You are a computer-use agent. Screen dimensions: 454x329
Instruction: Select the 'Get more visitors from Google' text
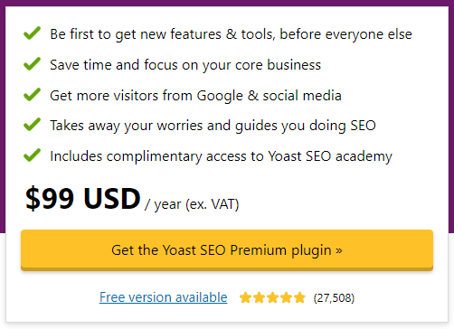(x=195, y=96)
